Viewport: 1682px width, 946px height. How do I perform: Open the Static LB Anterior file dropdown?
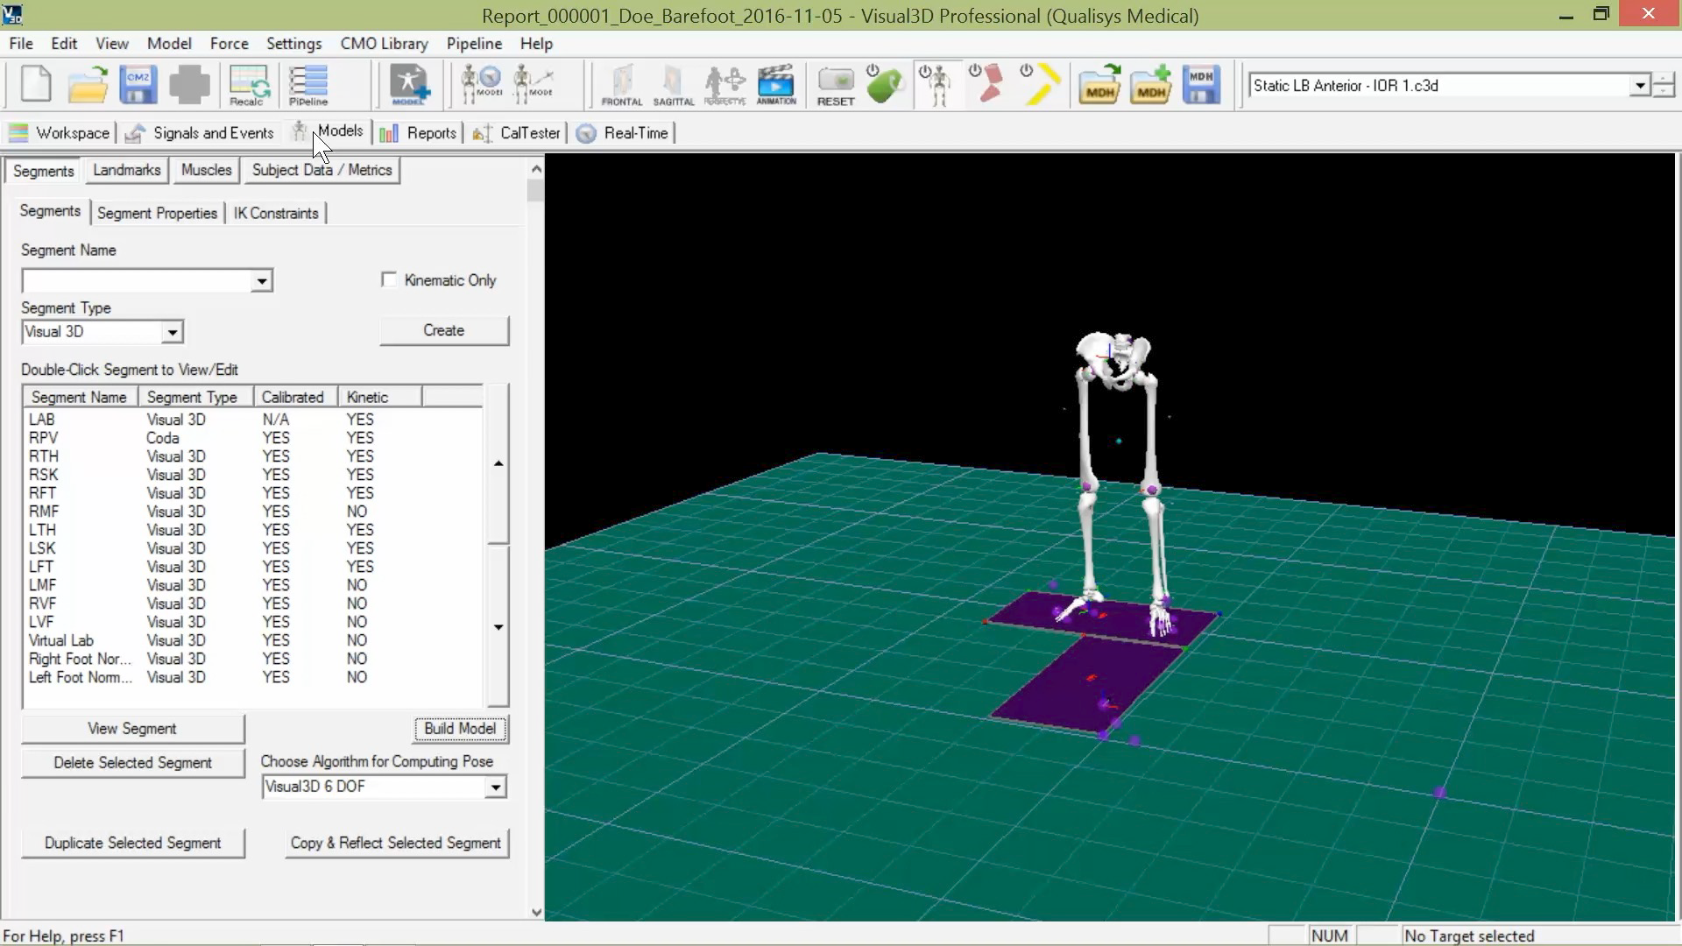point(1639,86)
